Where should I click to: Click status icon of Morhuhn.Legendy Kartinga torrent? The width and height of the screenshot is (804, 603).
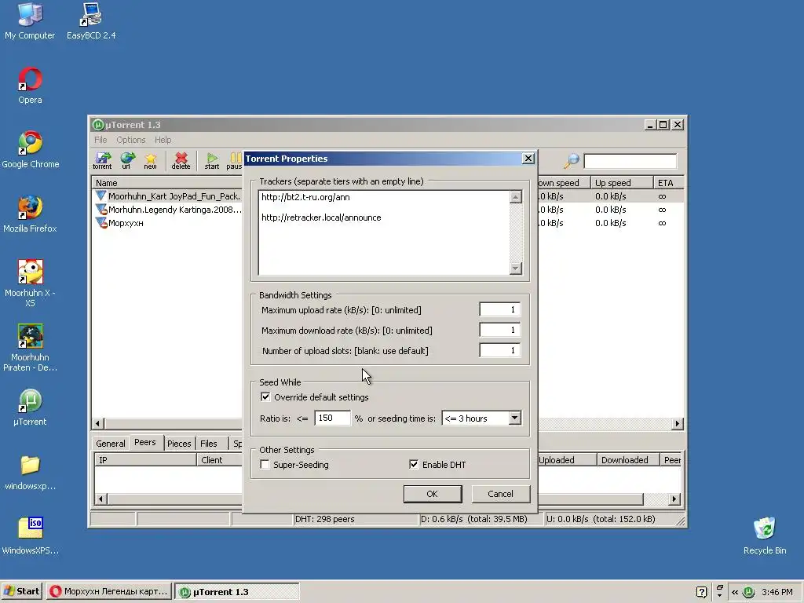[x=101, y=209]
